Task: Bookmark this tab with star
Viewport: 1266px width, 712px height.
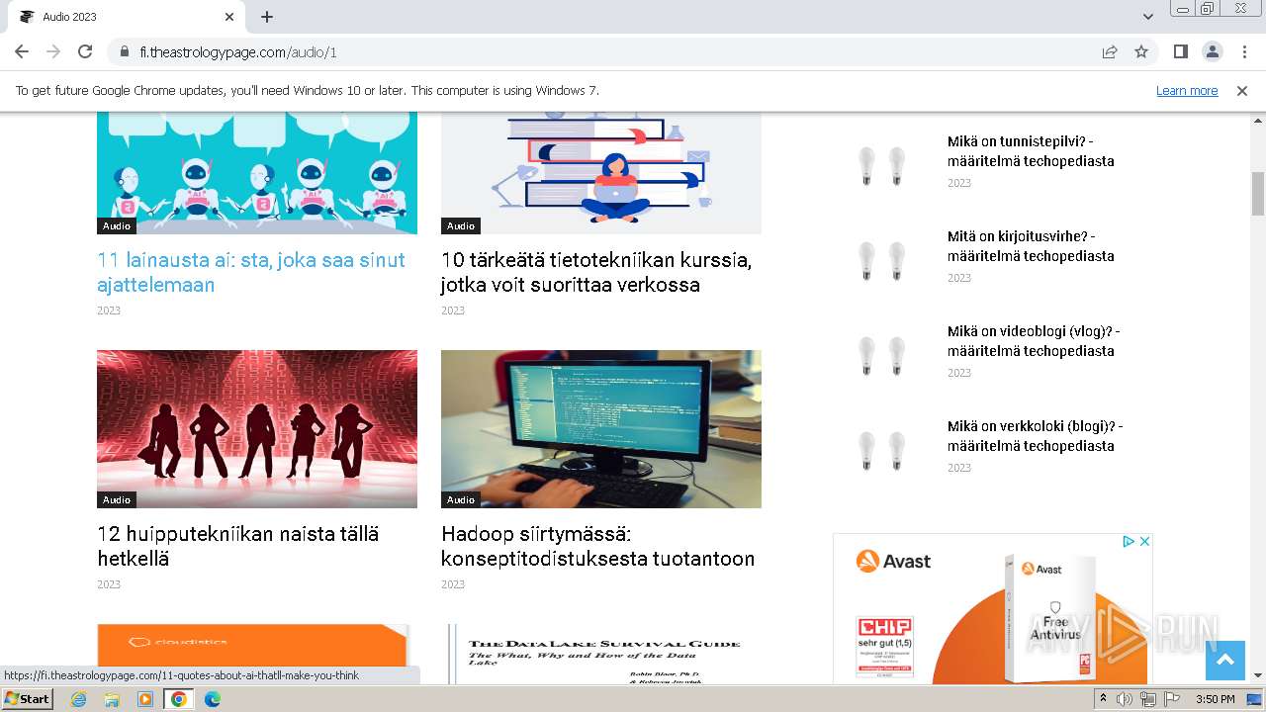Action: point(1141,51)
